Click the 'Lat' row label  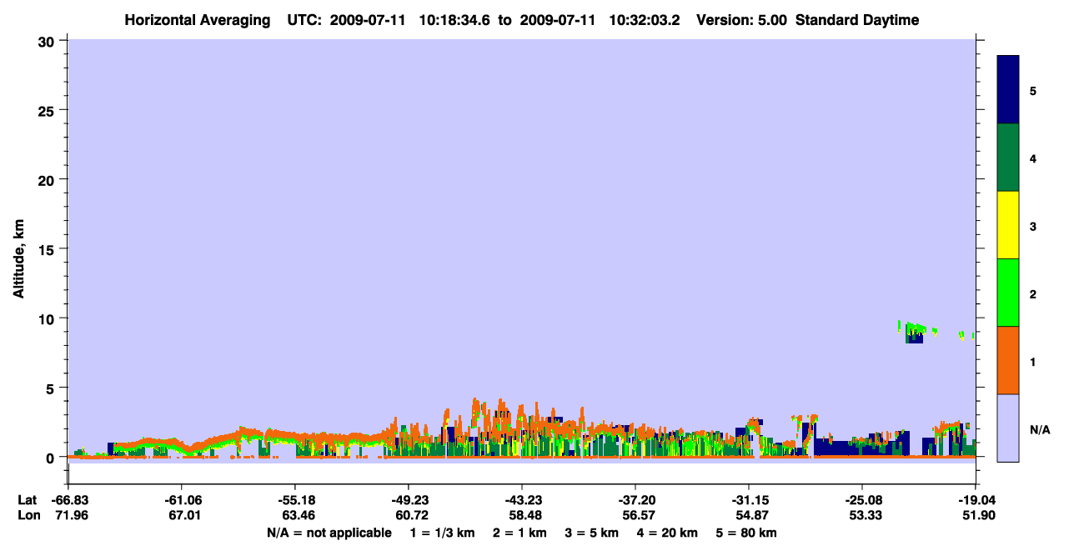27,500
